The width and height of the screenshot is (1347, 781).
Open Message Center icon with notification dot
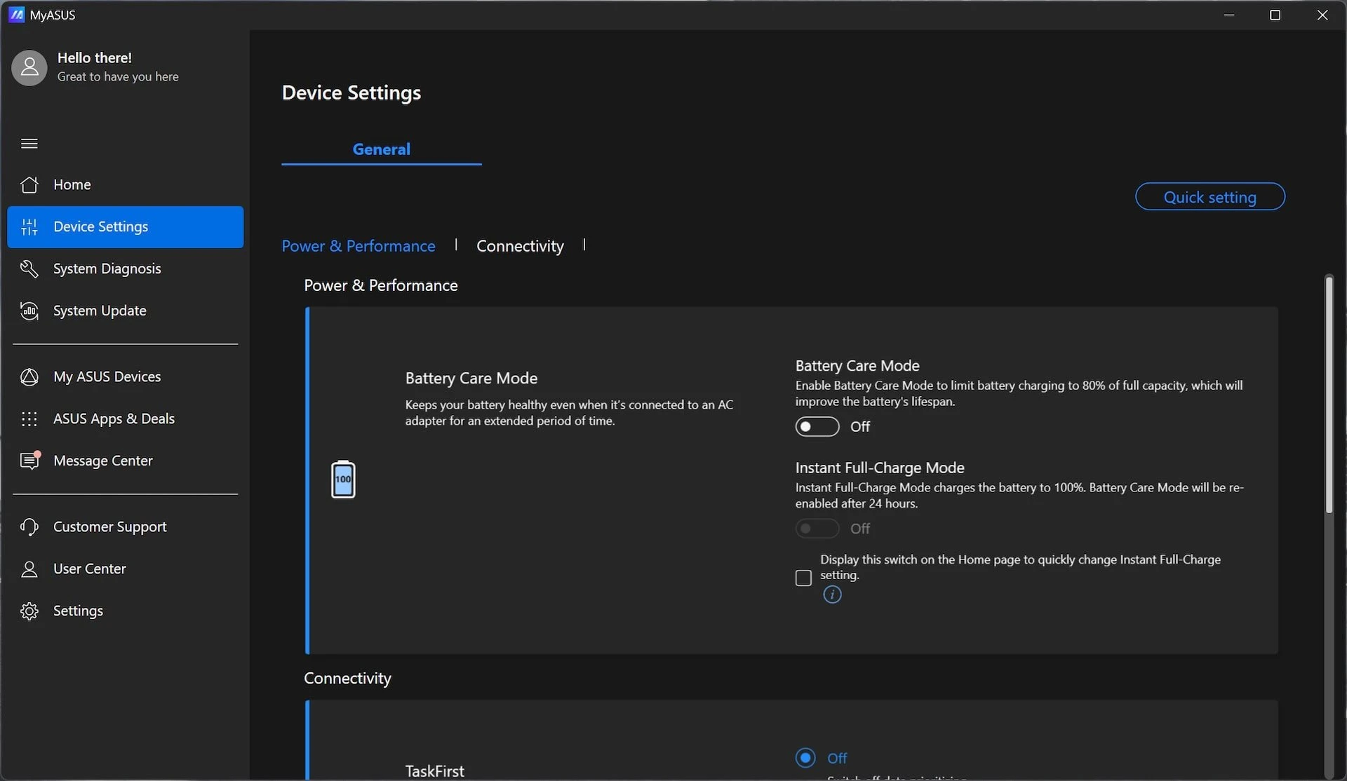30,460
